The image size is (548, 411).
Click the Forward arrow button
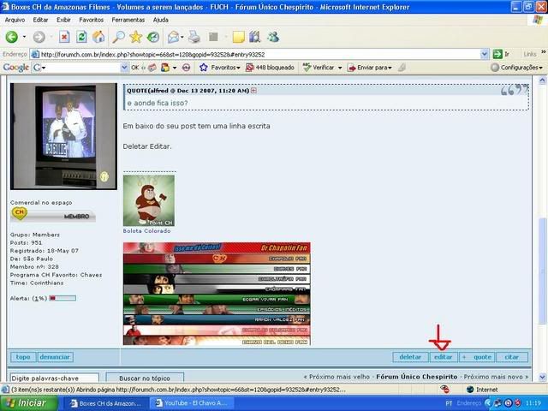(39, 37)
